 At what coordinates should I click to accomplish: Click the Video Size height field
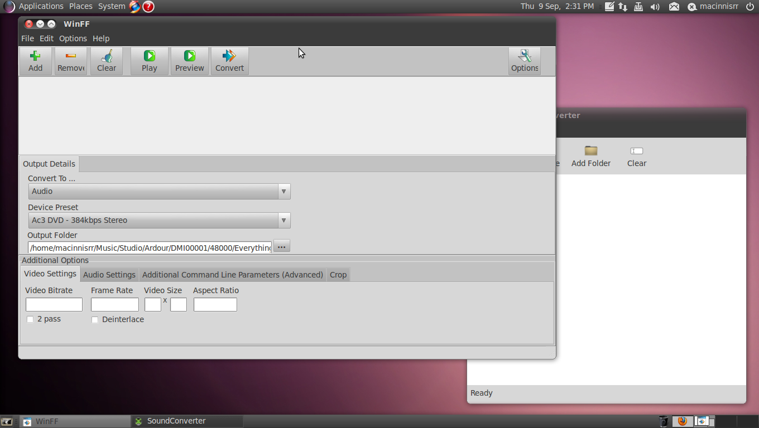pyautogui.click(x=179, y=304)
